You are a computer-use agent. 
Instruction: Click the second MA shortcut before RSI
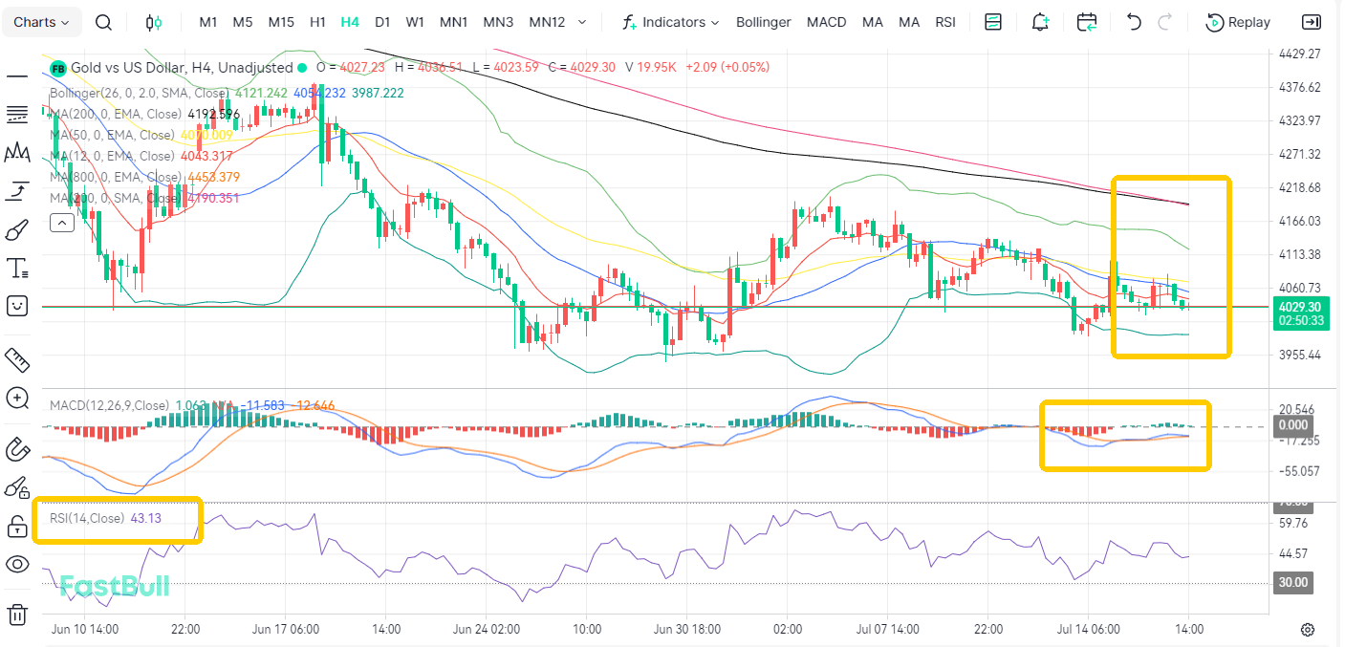point(909,22)
